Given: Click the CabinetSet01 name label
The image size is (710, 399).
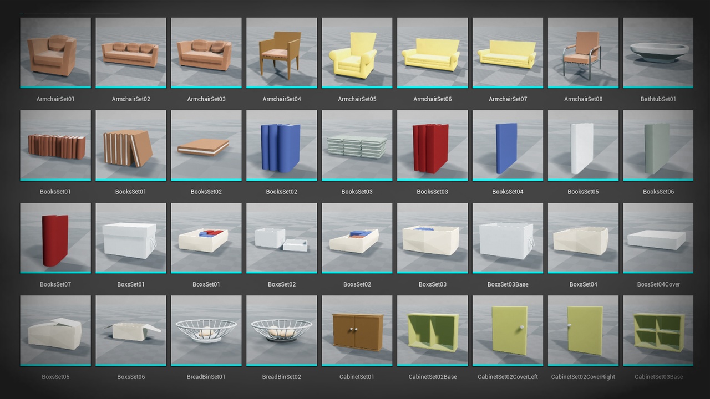Looking at the screenshot, I should point(357,377).
